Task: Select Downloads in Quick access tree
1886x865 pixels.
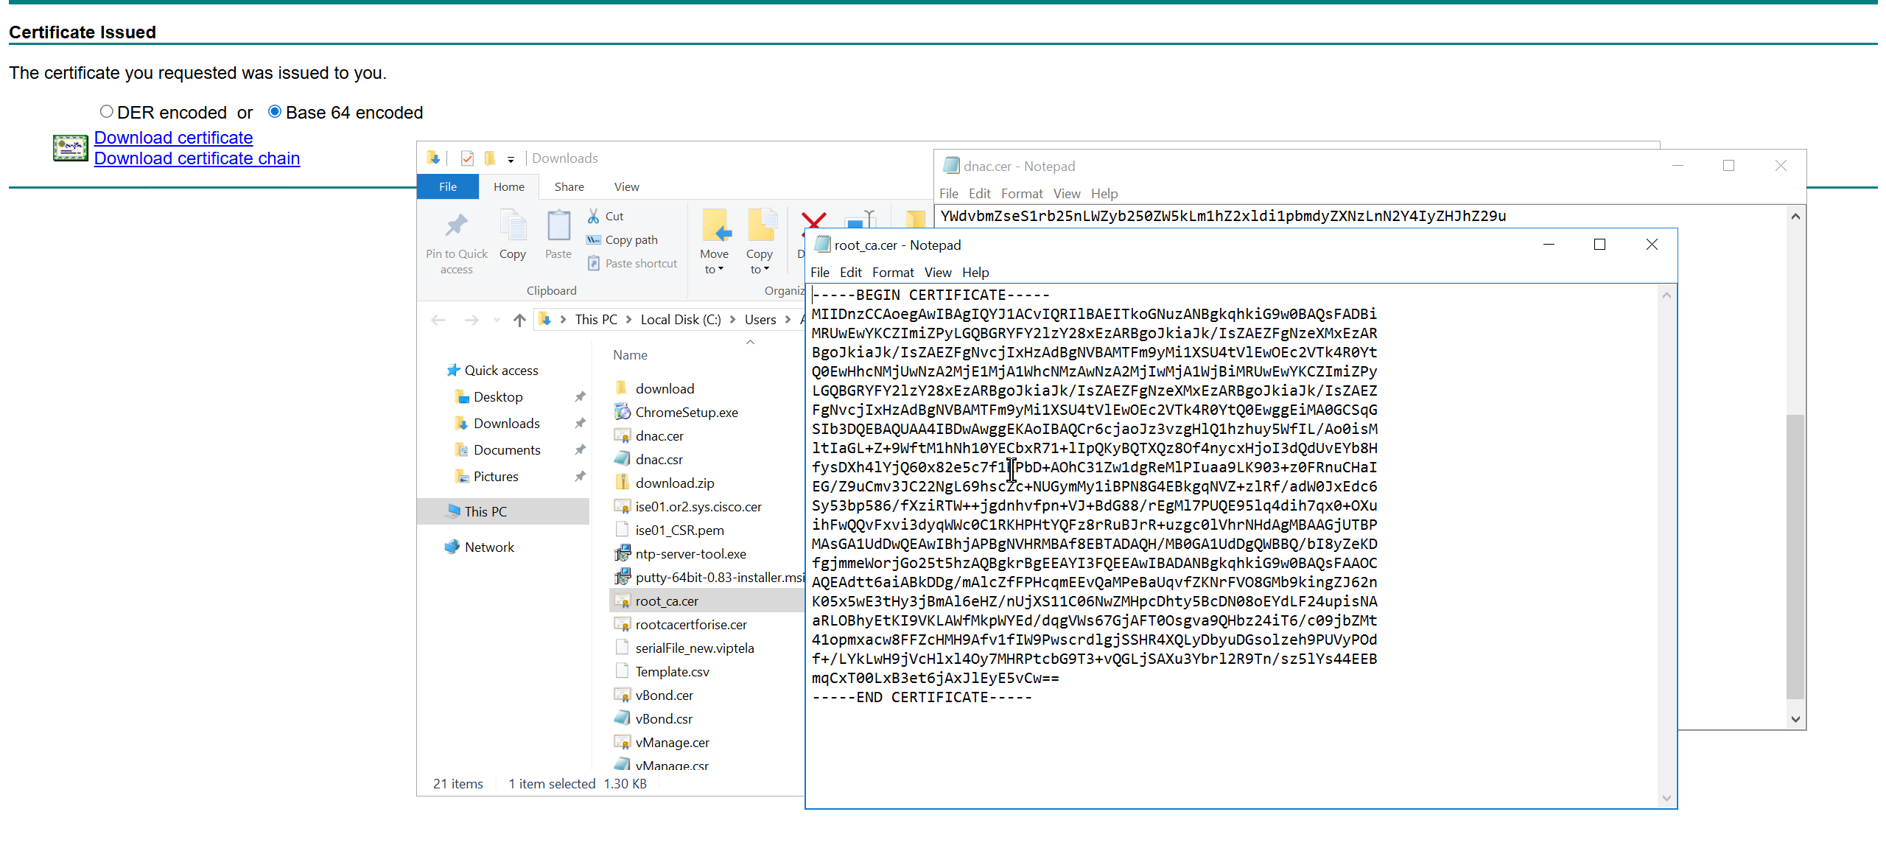Action: point(506,423)
